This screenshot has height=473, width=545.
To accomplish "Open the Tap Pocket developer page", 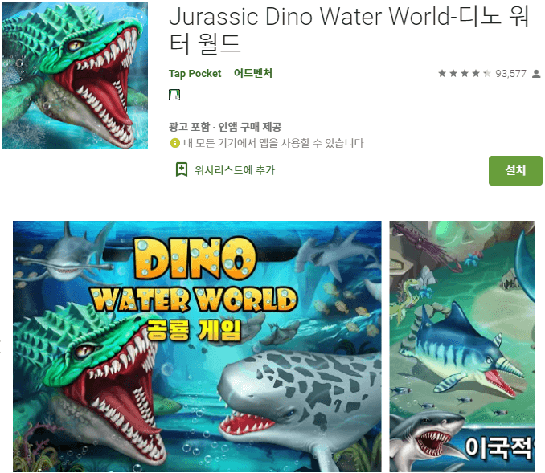I will tap(195, 74).
